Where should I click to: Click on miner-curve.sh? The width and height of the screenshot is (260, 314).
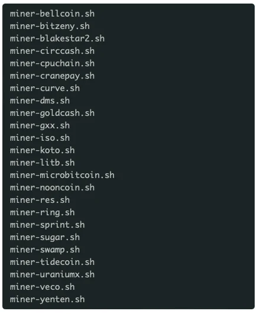click(45, 88)
